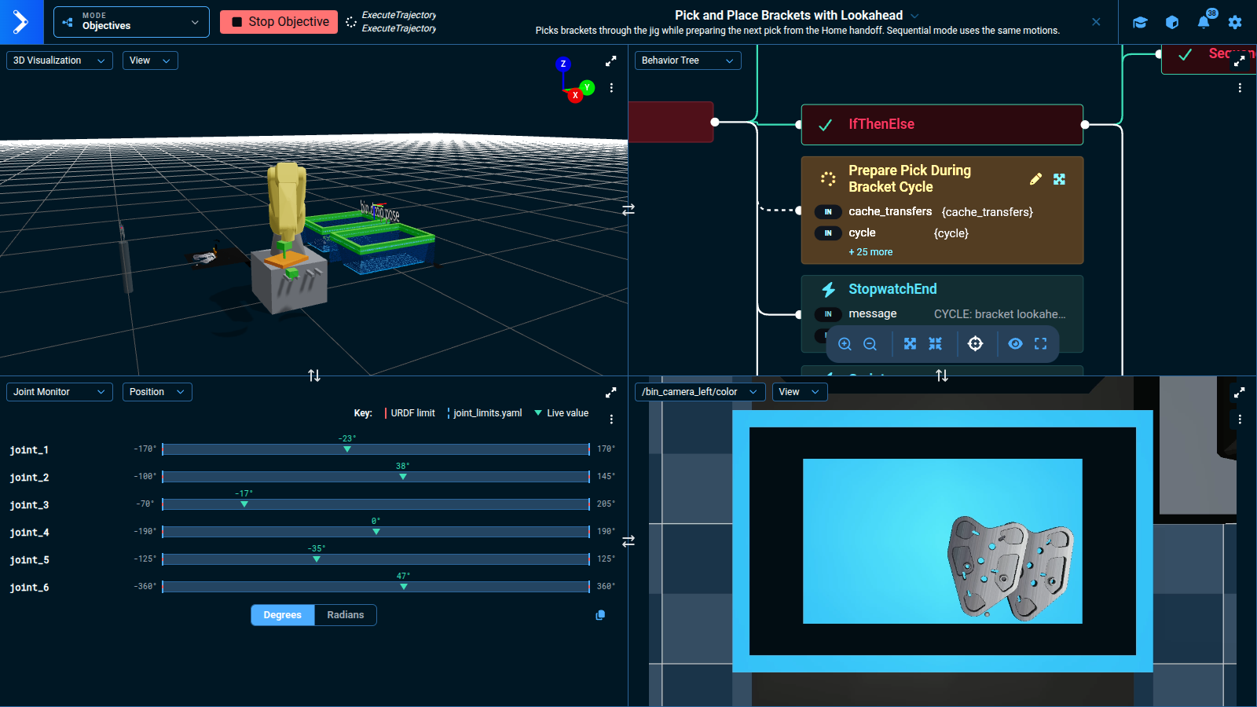Open the Mode Objectives dropdown
Viewport: 1257px width, 707px height.
coord(131,22)
